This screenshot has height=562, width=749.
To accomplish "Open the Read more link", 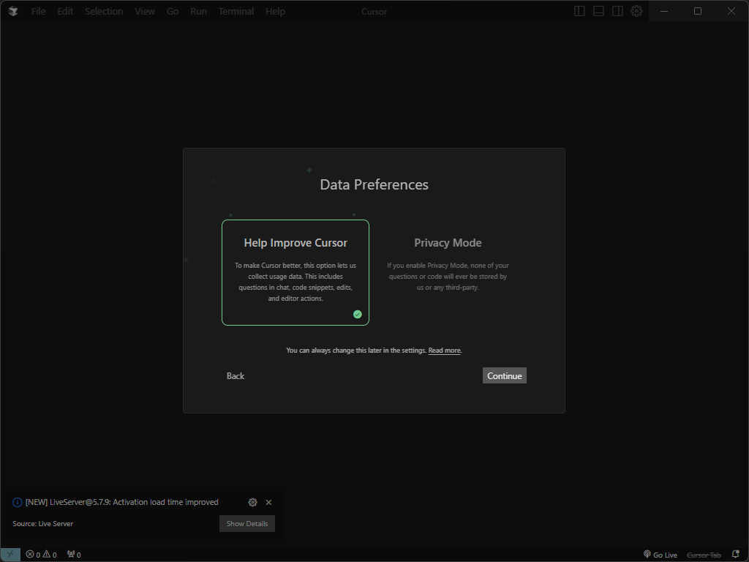I will coord(444,351).
